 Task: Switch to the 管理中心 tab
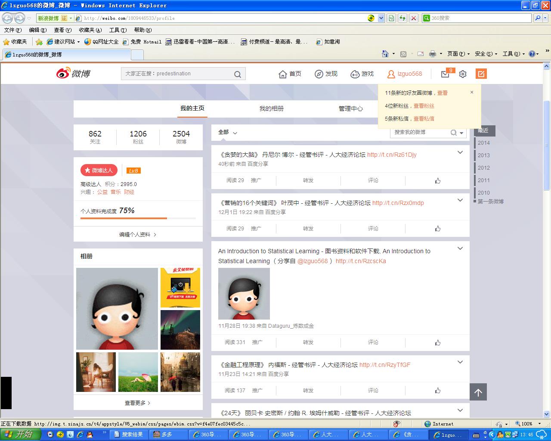[351, 109]
